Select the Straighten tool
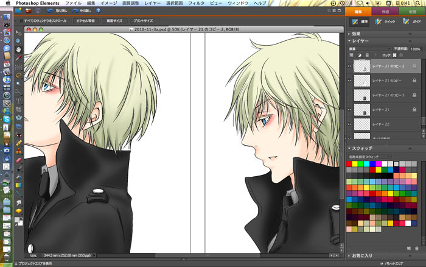 tap(18, 126)
